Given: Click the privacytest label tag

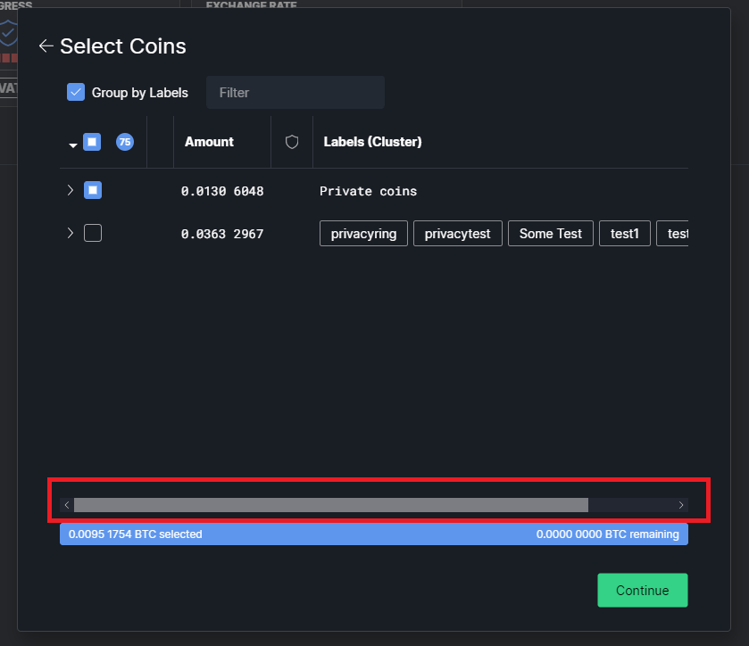Looking at the screenshot, I should (458, 234).
